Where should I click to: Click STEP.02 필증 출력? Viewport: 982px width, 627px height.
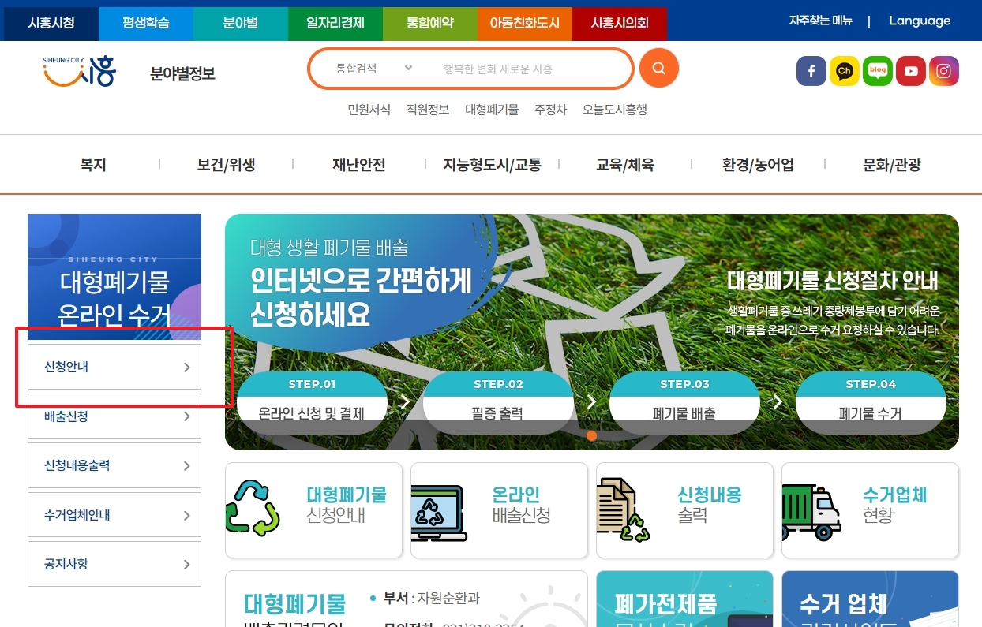[x=498, y=401]
